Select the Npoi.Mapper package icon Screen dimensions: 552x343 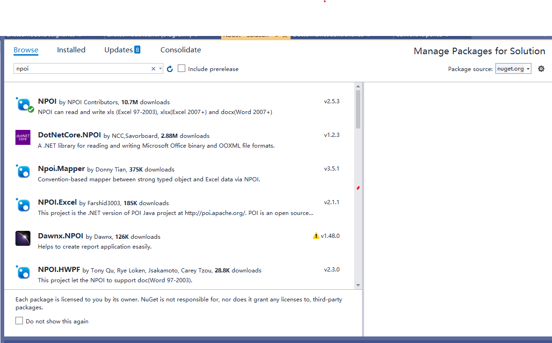tap(23, 171)
